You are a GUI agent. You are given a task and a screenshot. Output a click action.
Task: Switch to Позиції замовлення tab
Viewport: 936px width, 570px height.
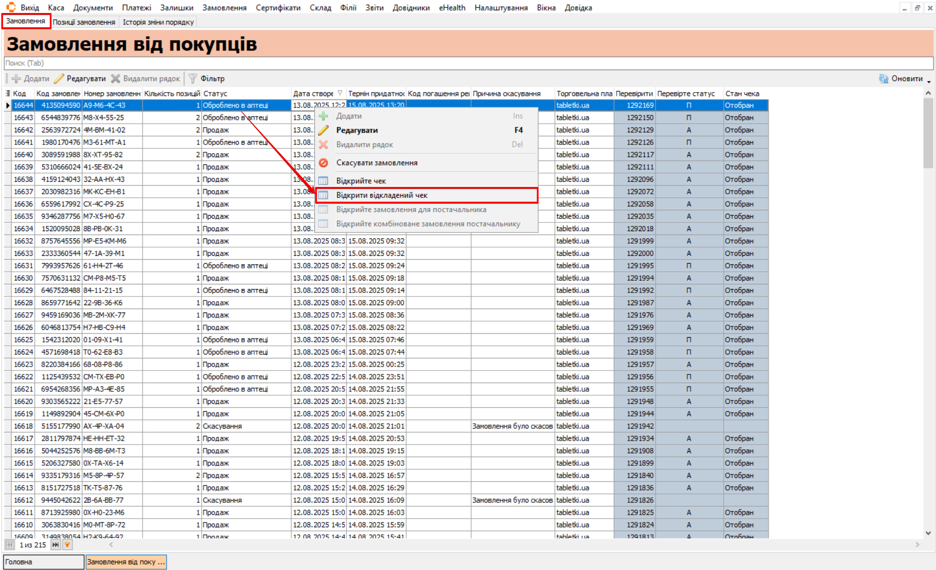point(84,22)
